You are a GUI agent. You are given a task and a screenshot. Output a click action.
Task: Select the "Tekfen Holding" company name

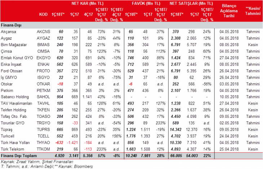[13, 110]
